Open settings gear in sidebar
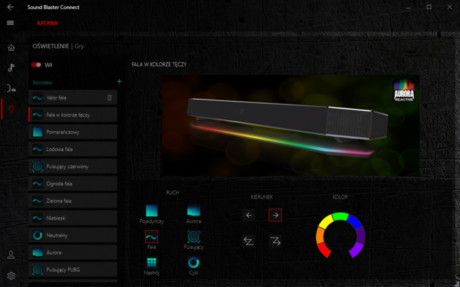The height and width of the screenshot is (287, 460). [x=11, y=276]
